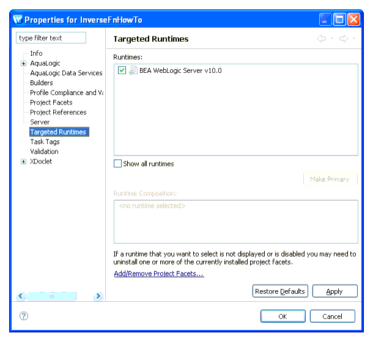Uncheck BEA WebLogic Server v10.0 checkbox
The width and height of the screenshot is (373, 341).
122,70
